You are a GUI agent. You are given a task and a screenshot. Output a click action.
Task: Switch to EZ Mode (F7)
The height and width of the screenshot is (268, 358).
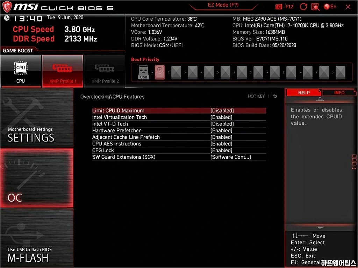click(x=223, y=5)
